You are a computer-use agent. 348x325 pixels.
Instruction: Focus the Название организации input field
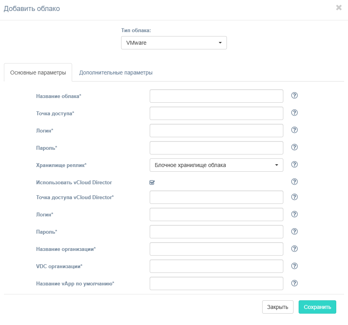click(216, 249)
